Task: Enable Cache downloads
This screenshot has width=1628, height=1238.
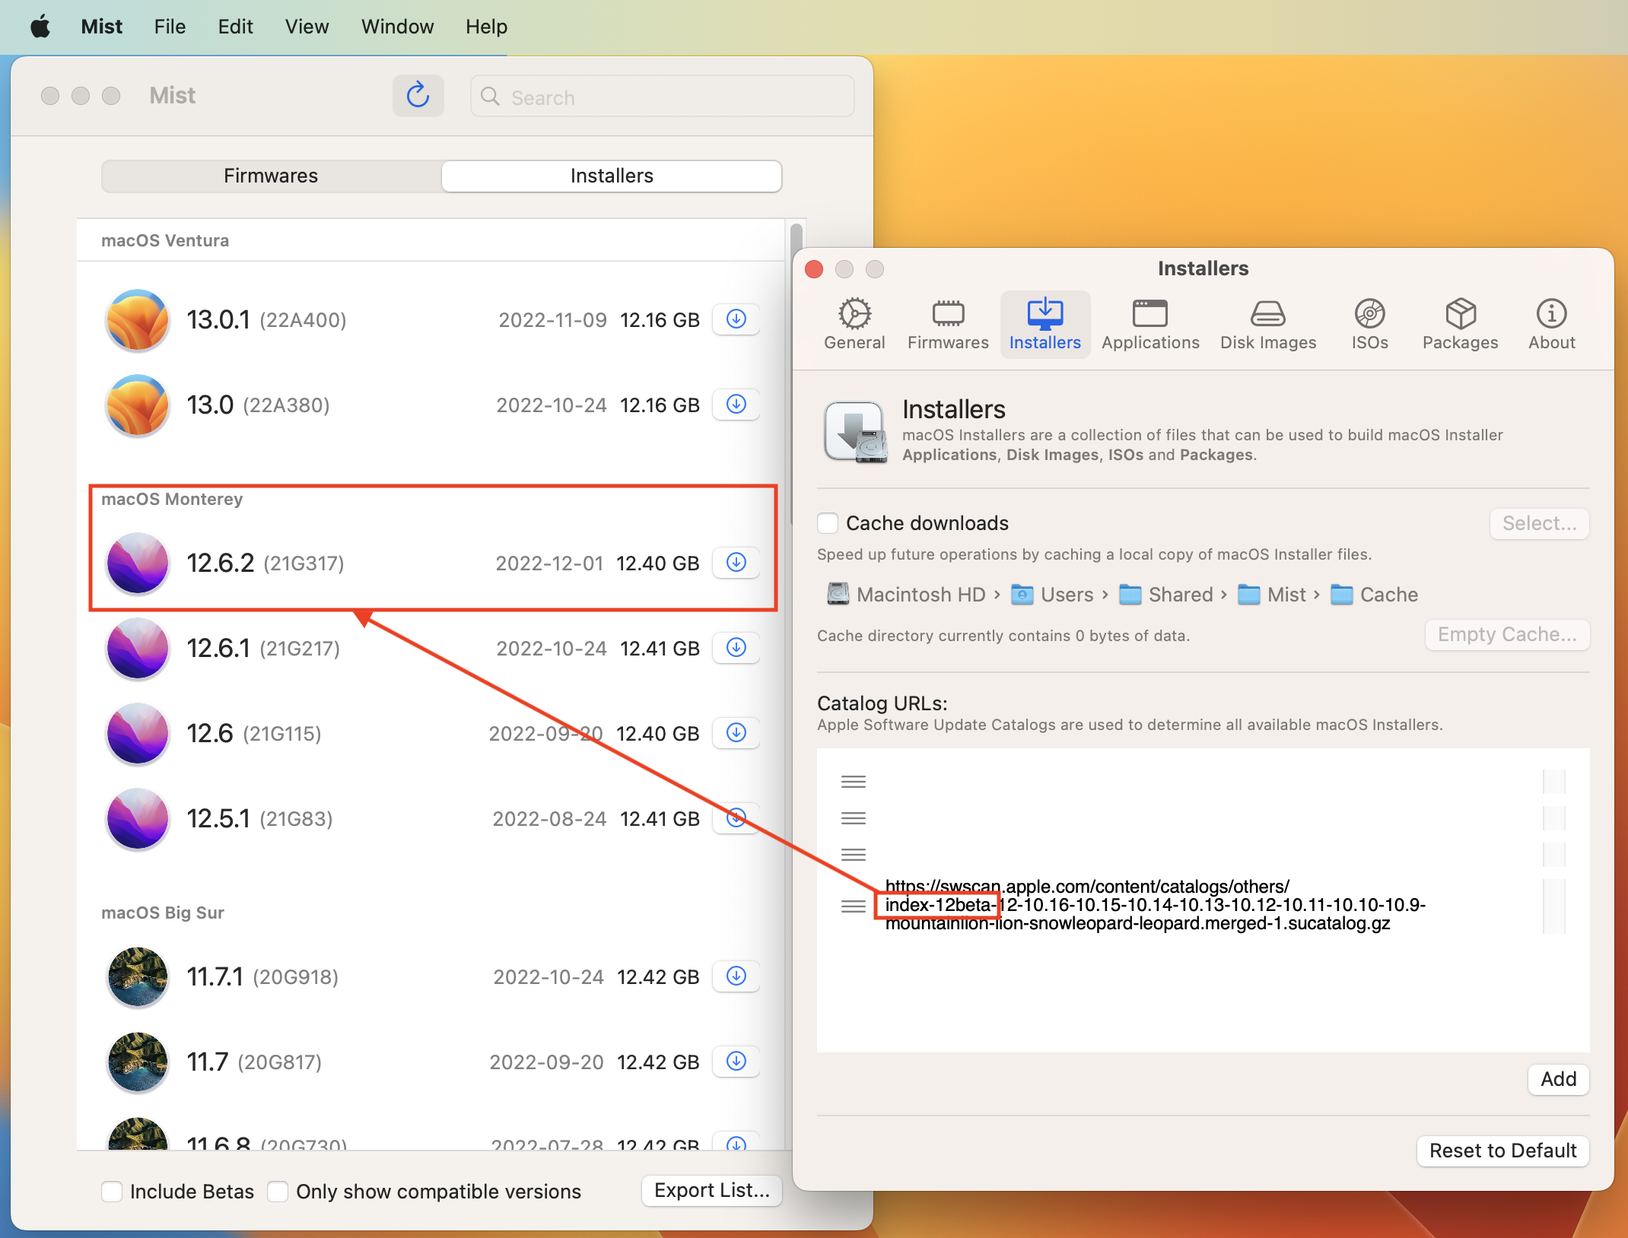Action: point(828,522)
